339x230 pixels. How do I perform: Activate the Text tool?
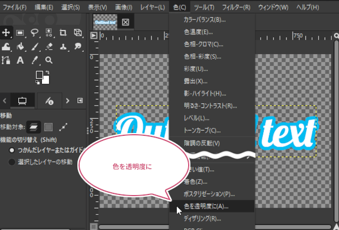[20, 60]
